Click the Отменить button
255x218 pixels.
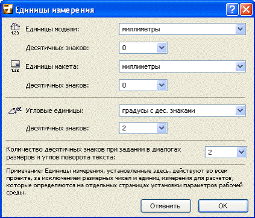coord(166,206)
